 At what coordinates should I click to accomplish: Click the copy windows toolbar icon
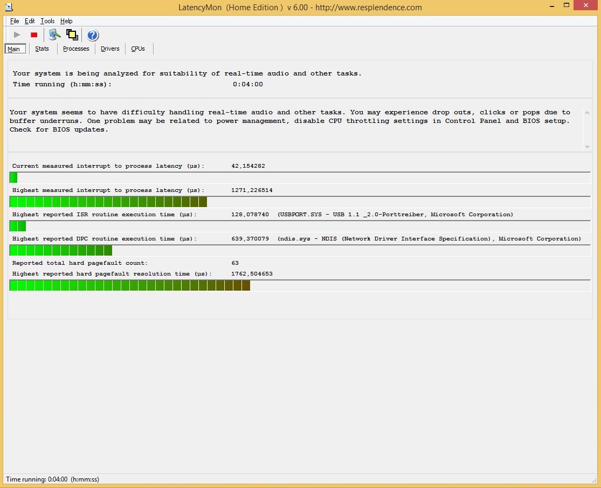click(72, 35)
